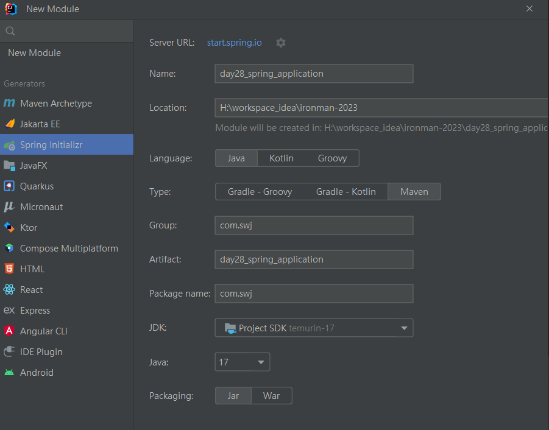
Task: Choose War packaging option
Action: (271, 396)
